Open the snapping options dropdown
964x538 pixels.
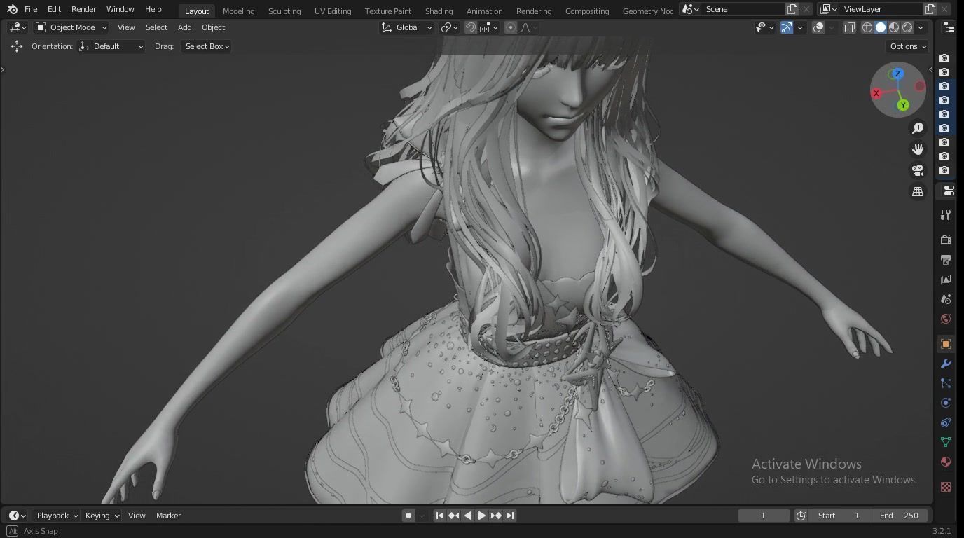coord(488,27)
